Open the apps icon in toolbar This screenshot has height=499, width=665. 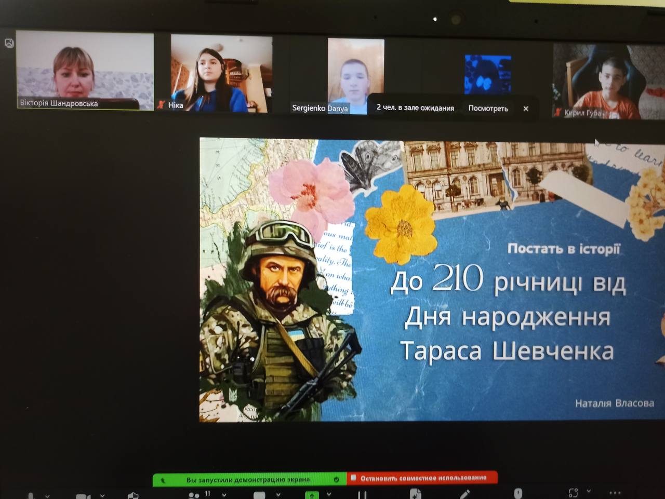(573, 492)
